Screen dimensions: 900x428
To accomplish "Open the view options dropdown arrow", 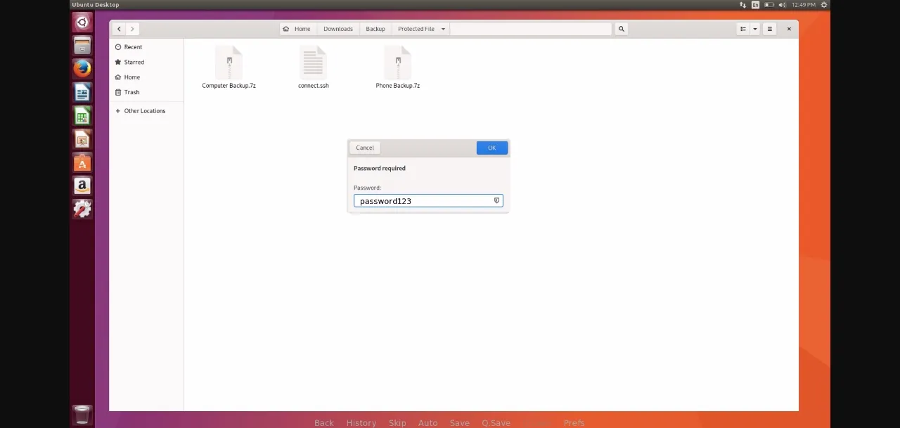I will point(755,29).
